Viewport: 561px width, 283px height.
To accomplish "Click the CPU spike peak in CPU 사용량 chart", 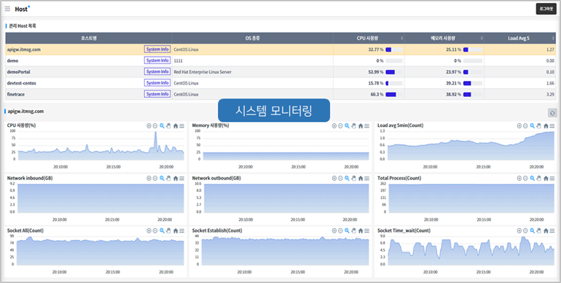I will tap(156, 133).
